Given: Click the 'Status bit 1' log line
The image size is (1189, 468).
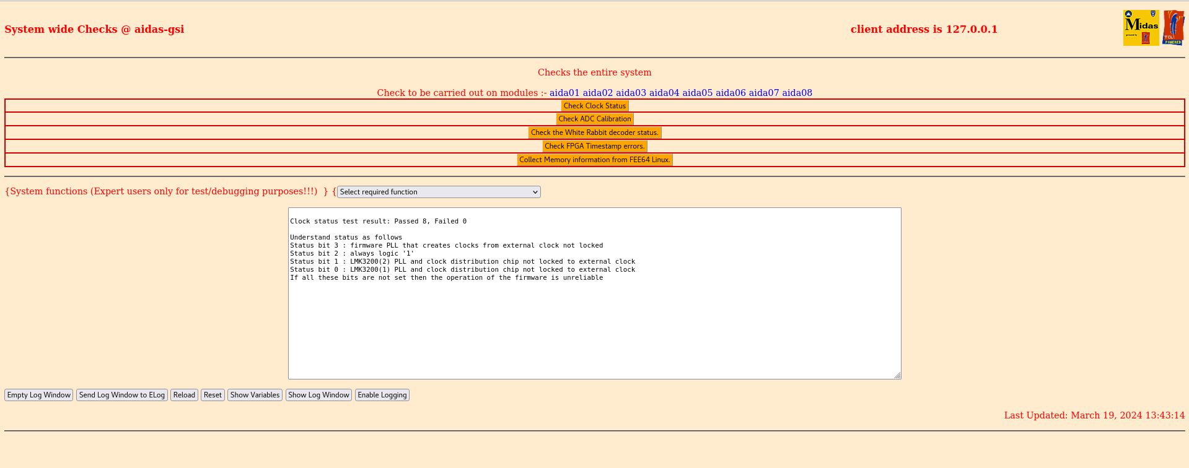Looking at the screenshot, I should tap(463, 261).
